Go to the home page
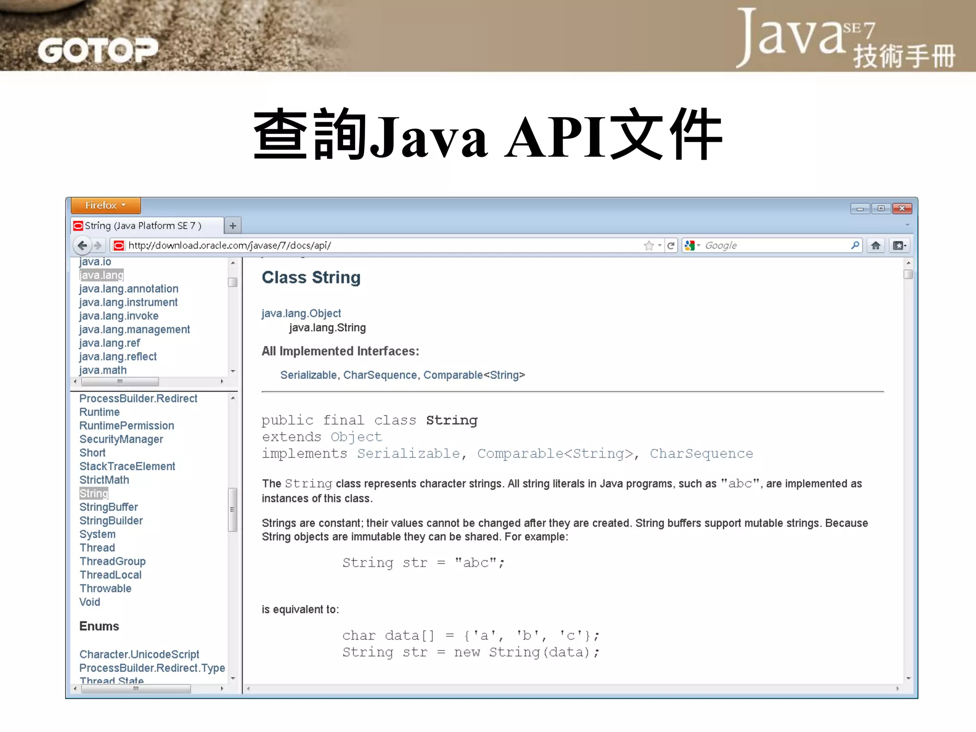 point(875,245)
